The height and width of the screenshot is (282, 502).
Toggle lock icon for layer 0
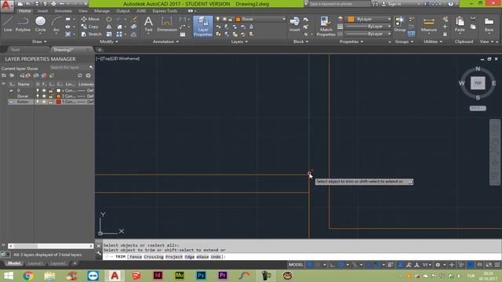pyautogui.click(x=50, y=91)
